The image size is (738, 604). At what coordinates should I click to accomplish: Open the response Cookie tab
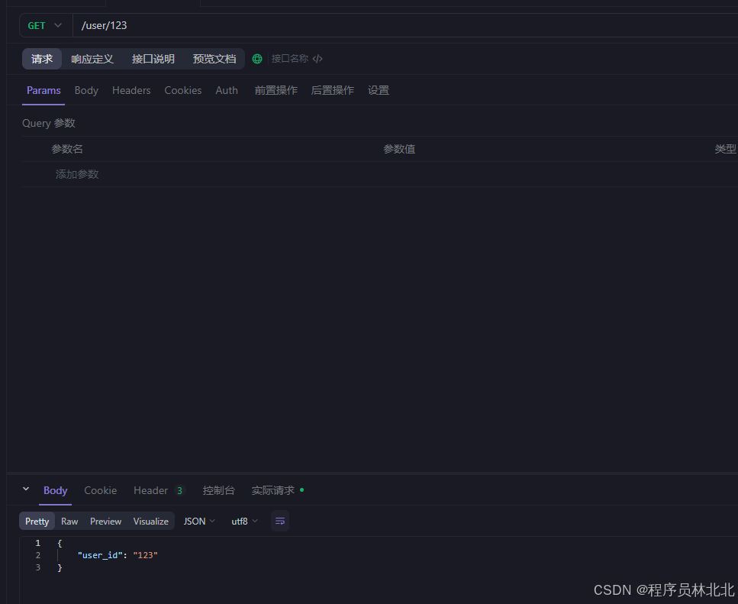[x=100, y=490]
